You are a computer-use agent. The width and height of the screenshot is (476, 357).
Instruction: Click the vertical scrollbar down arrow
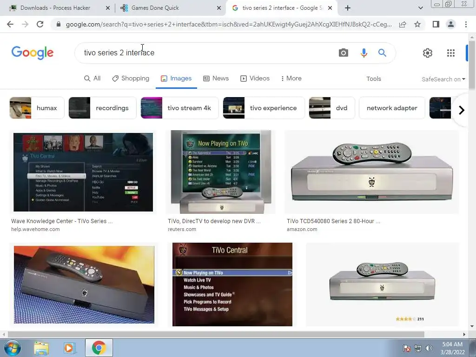[472, 326]
